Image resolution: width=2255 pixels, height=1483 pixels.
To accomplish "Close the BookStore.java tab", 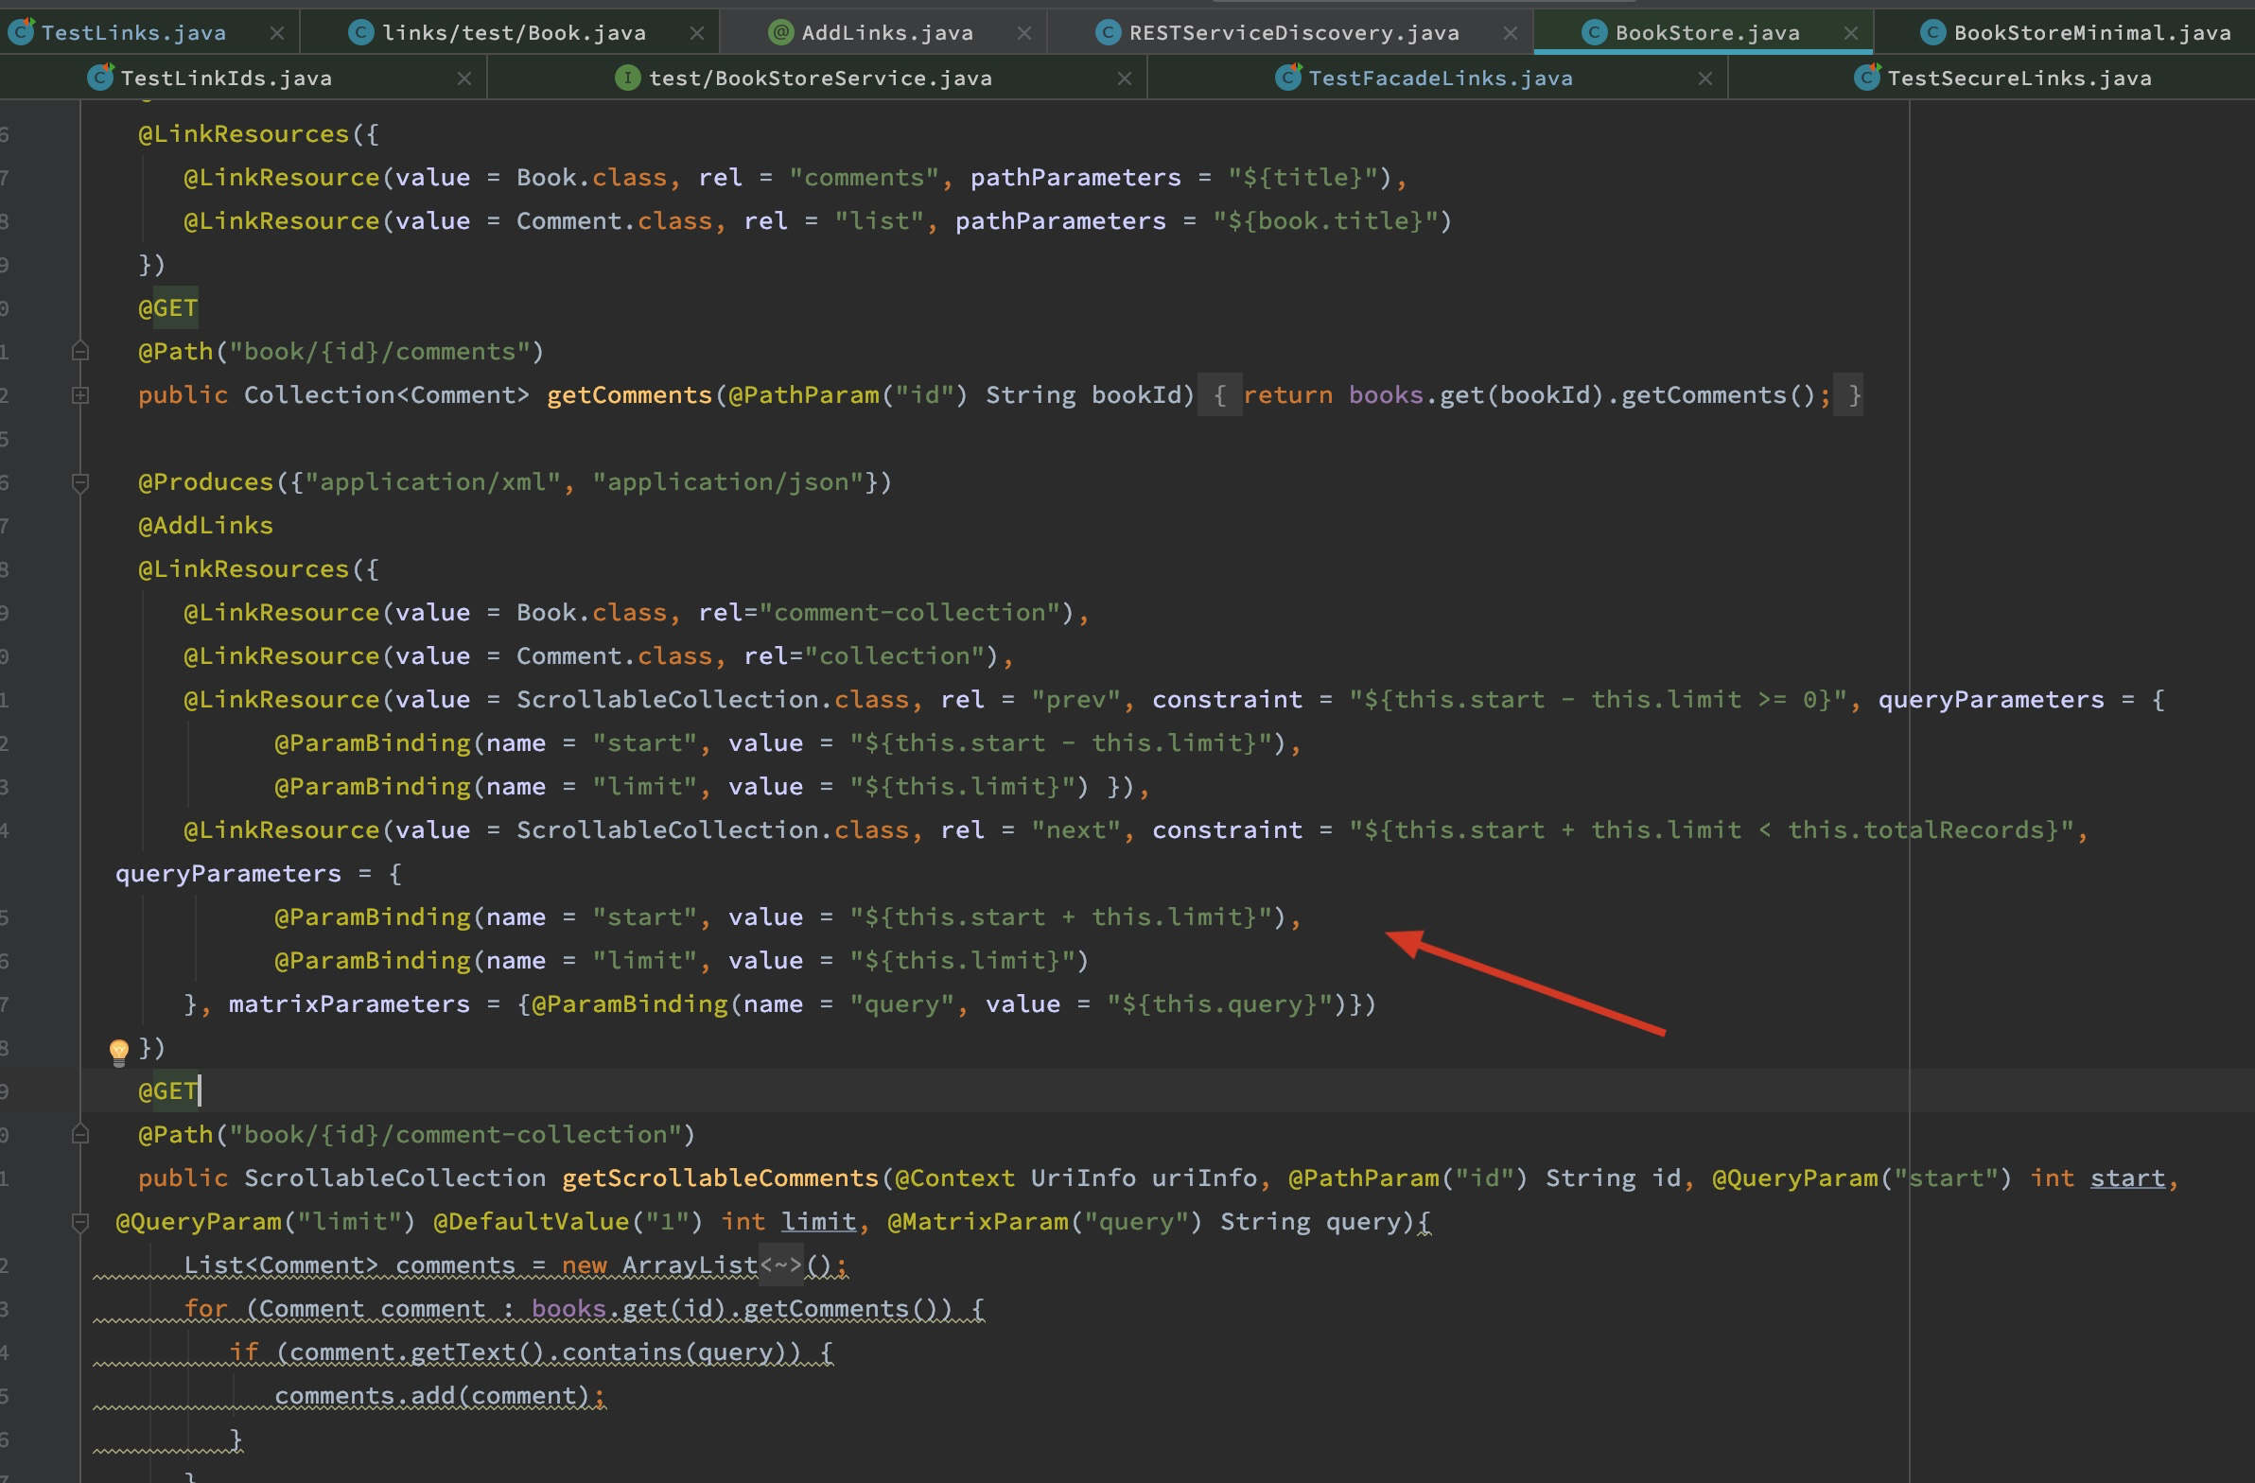I will point(1850,32).
